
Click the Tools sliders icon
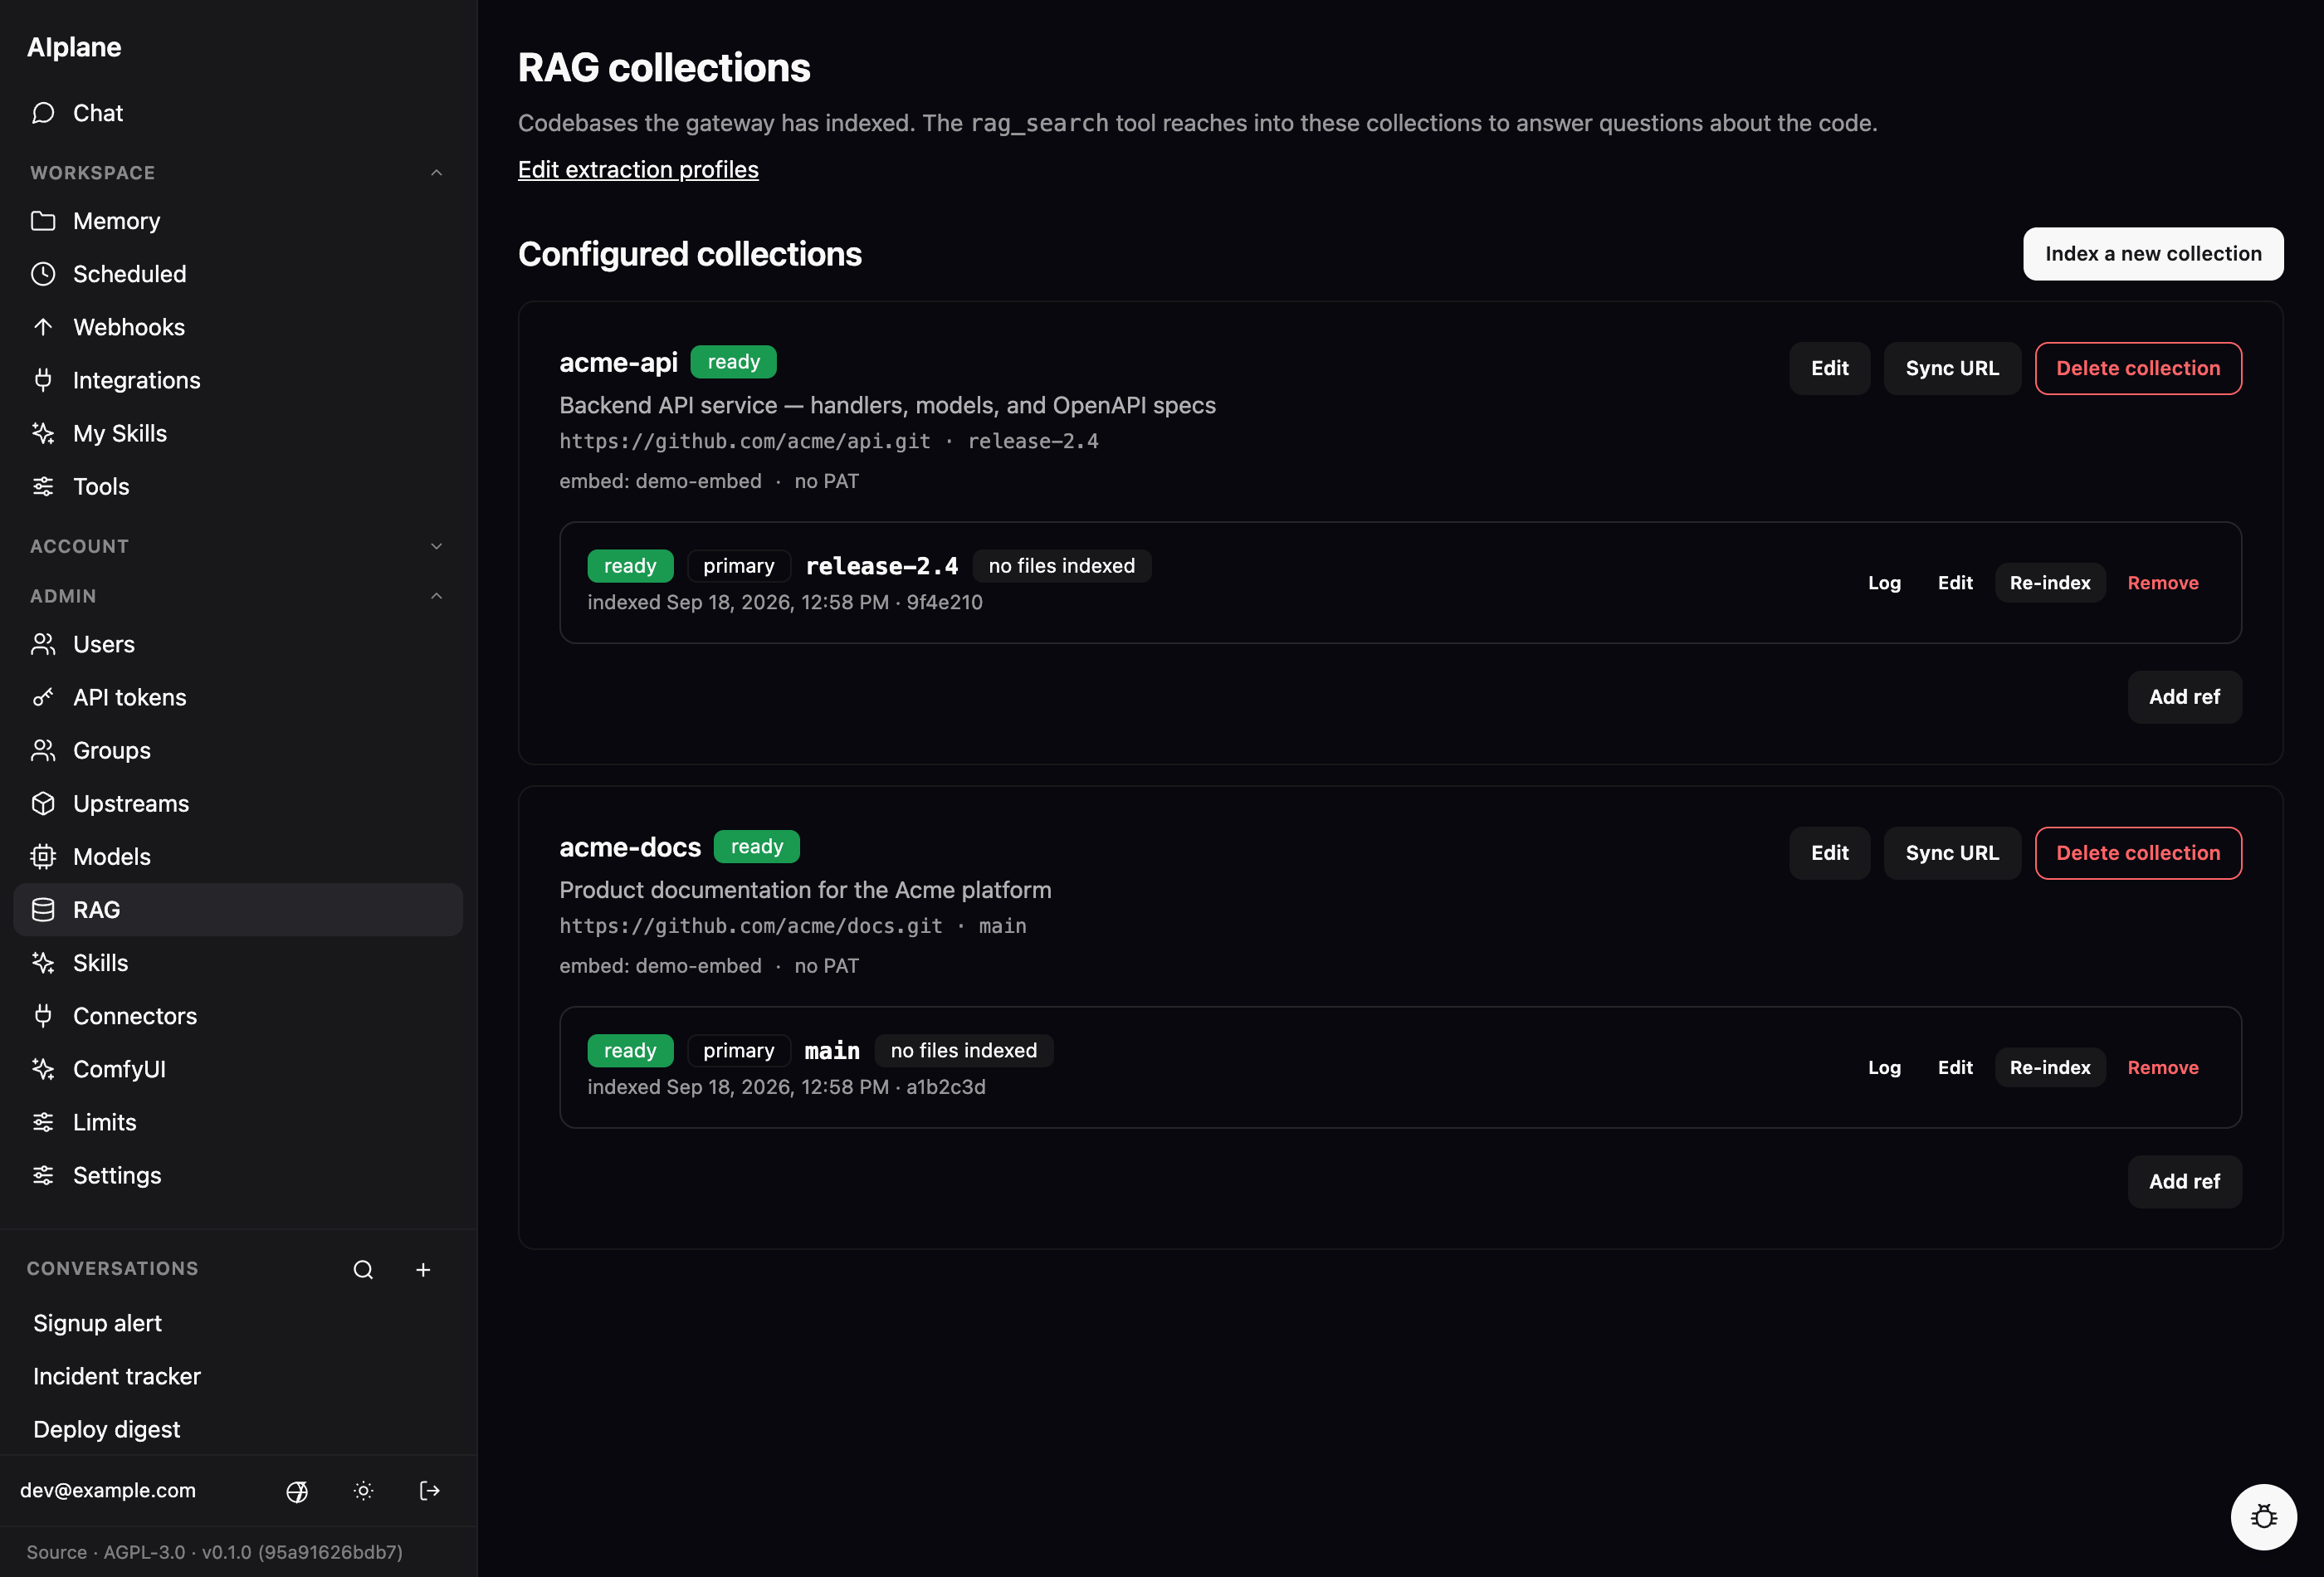click(x=43, y=486)
